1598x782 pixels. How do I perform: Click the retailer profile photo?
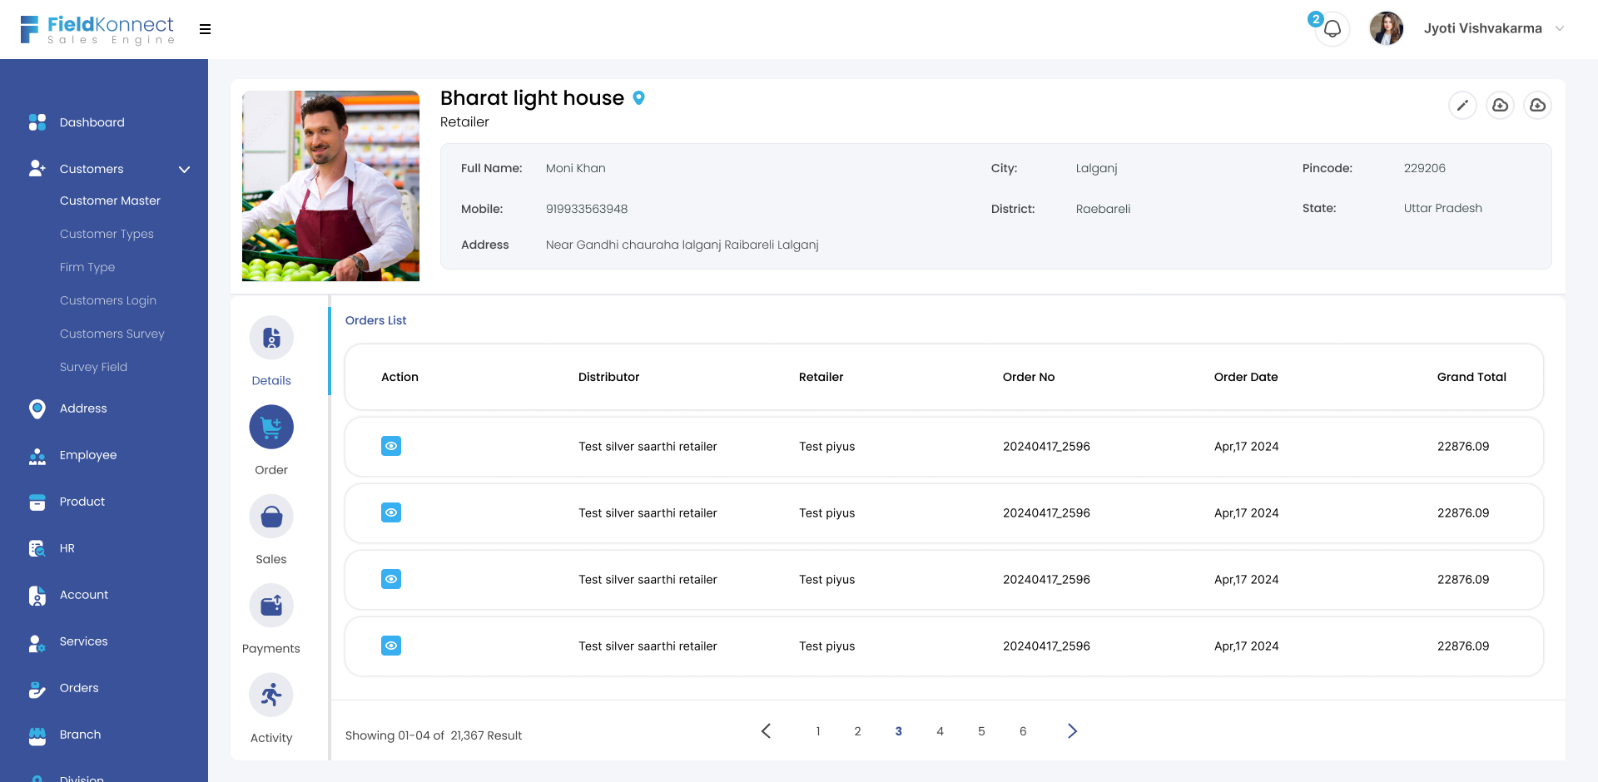click(330, 186)
